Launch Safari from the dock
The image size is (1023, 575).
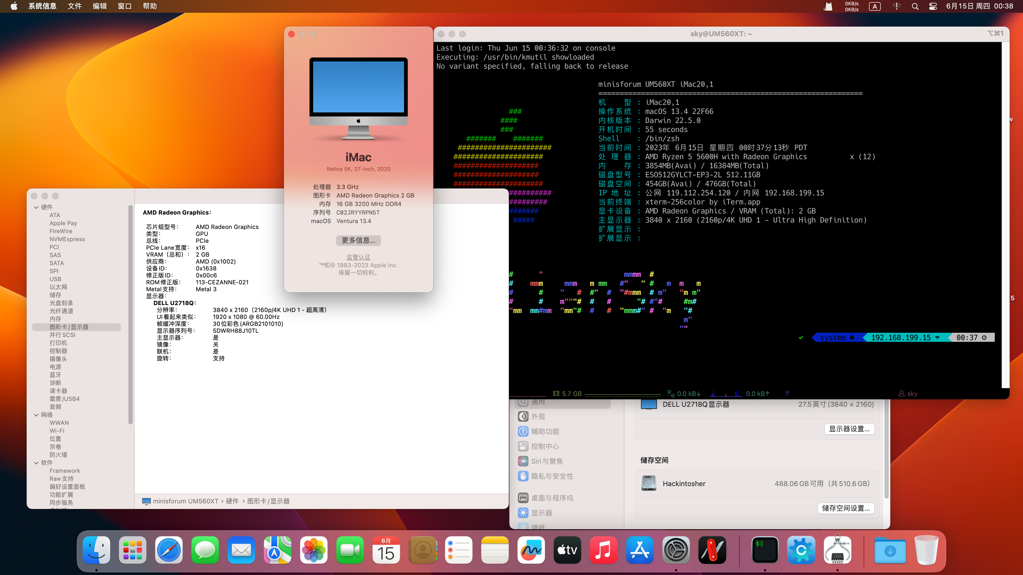pos(169,550)
